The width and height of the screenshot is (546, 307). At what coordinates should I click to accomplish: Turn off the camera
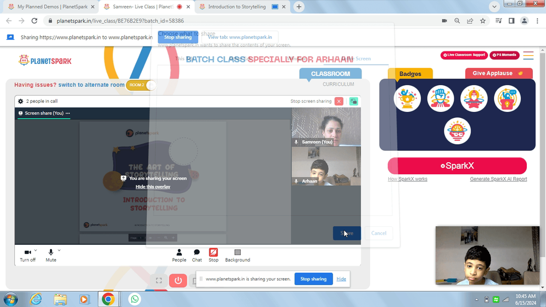coord(27,256)
